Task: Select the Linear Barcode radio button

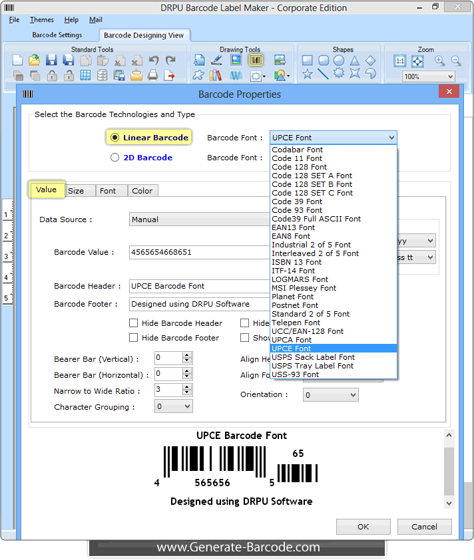Action: tap(115, 138)
